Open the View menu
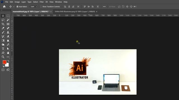The height and width of the screenshot is (100, 179). (x=51, y=2)
